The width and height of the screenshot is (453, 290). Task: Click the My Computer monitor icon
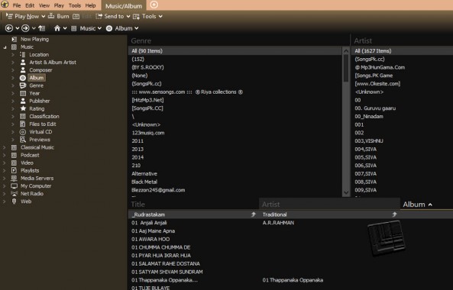tap(14, 186)
